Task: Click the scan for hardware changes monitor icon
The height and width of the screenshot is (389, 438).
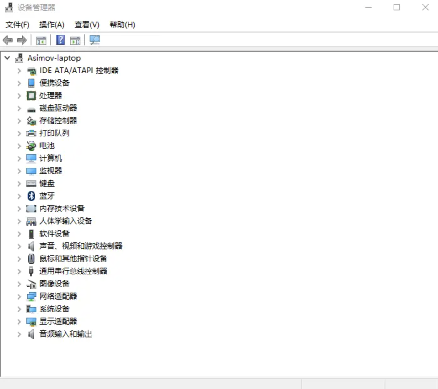Action: click(94, 40)
